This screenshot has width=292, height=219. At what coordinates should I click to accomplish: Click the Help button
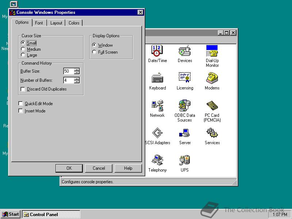[128, 168]
